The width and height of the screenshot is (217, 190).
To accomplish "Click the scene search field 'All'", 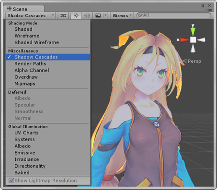I will [x=174, y=15].
